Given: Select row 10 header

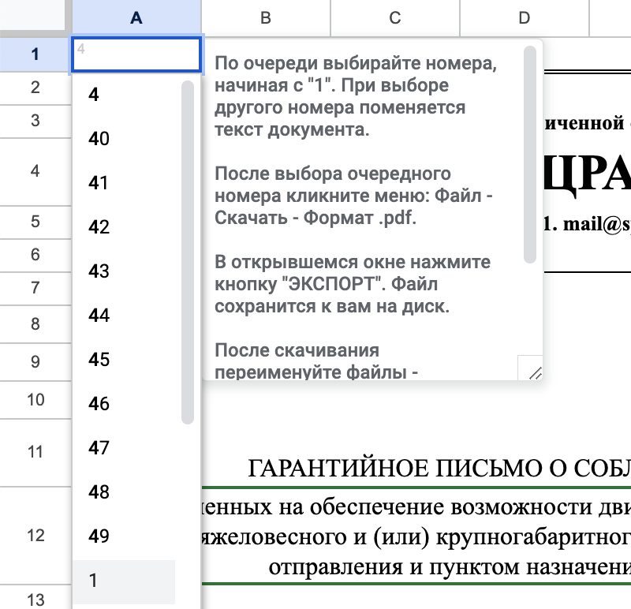Looking at the screenshot, I should [x=35, y=400].
